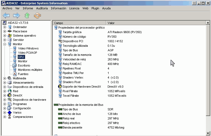Expand the Multimedia tree node
Image resolution: width=211 pixels, height=136 pixels.
5,78
